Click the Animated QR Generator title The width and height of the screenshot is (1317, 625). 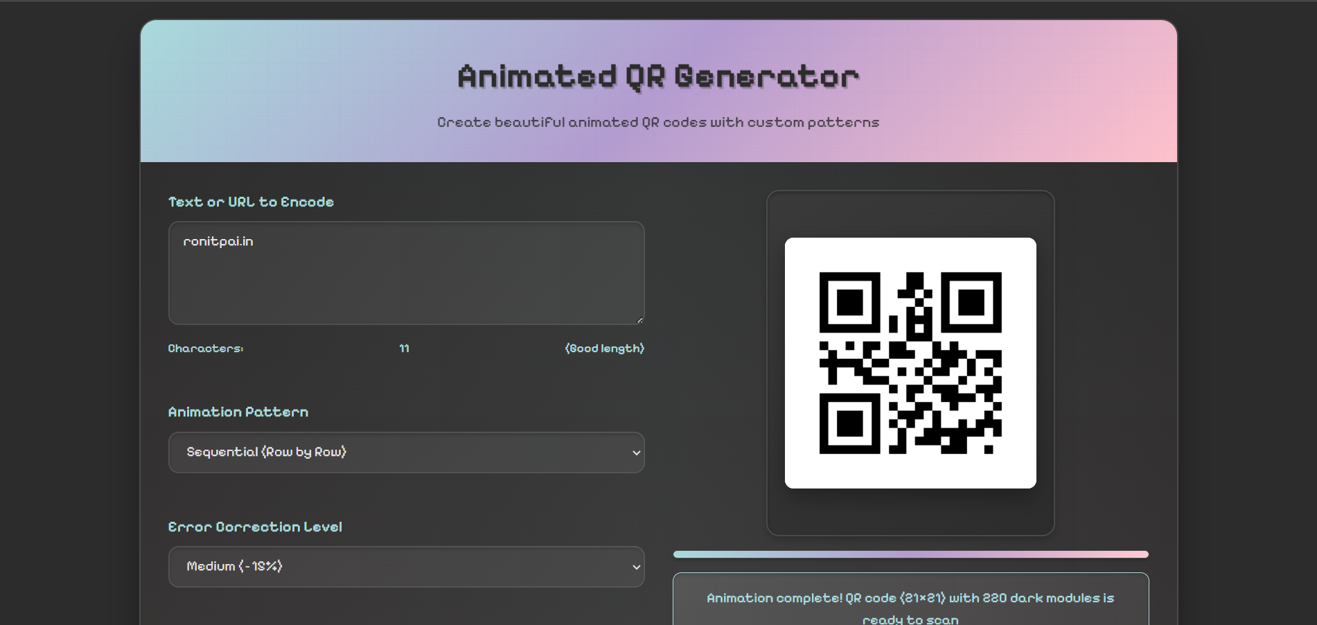[x=658, y=77]
